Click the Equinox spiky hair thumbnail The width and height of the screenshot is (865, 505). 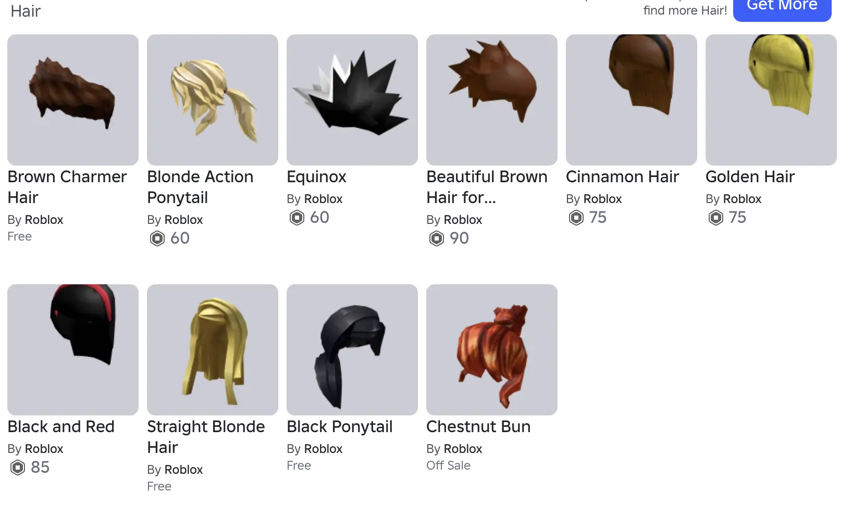click(x=352, y=100)
